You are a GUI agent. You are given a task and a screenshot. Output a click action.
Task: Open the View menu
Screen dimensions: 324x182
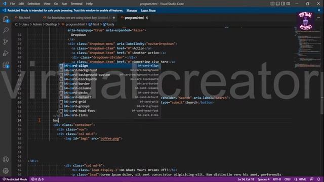(47, 4)
